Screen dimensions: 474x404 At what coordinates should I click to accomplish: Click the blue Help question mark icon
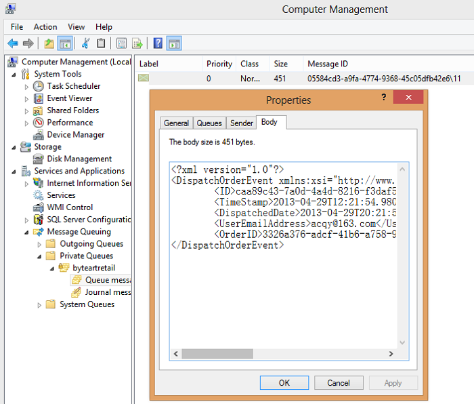(158, 43)
